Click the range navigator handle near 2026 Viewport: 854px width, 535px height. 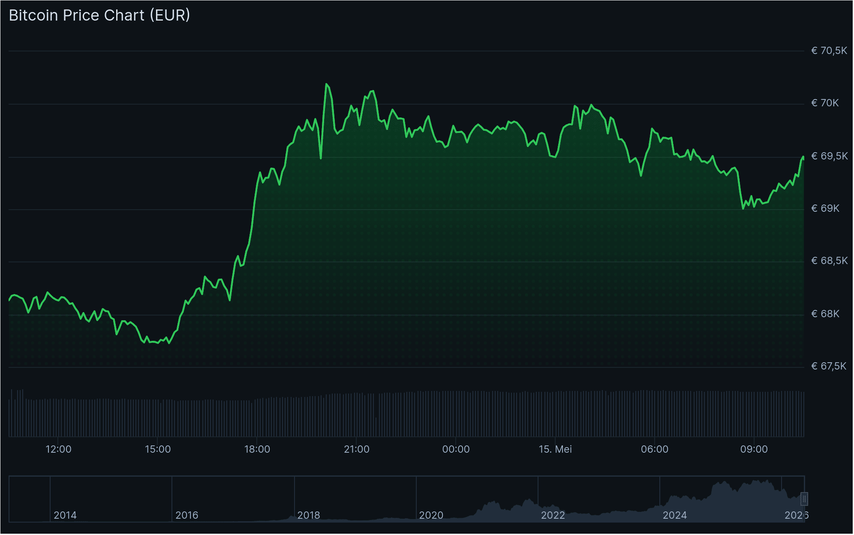coord(804,499)
